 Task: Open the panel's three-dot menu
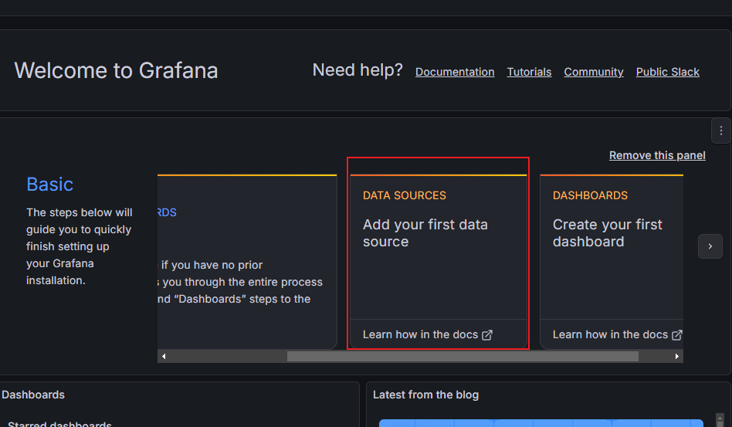[x=720, y=130]
